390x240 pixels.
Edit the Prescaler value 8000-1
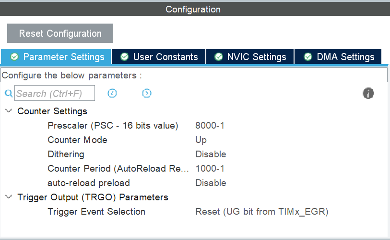click(x=210, y=126)
